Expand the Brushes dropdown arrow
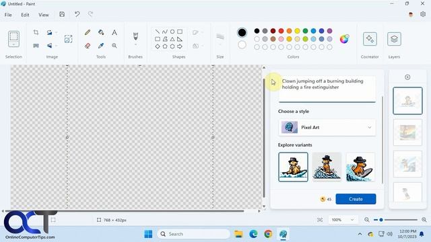 135,44
